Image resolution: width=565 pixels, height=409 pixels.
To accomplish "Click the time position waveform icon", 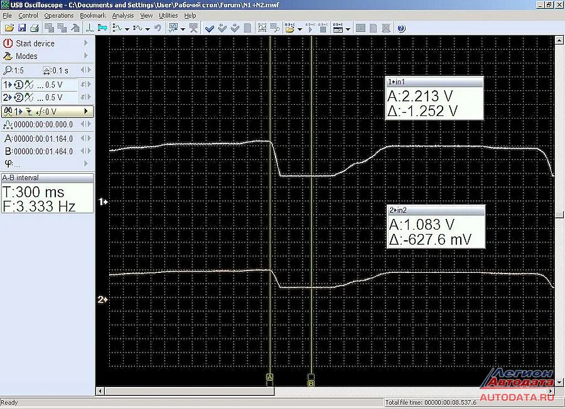I will click(x=8, y=125).
